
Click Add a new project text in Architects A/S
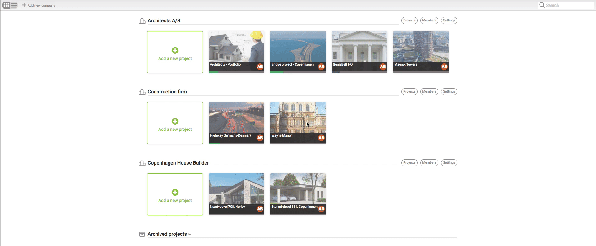(175, 59)
